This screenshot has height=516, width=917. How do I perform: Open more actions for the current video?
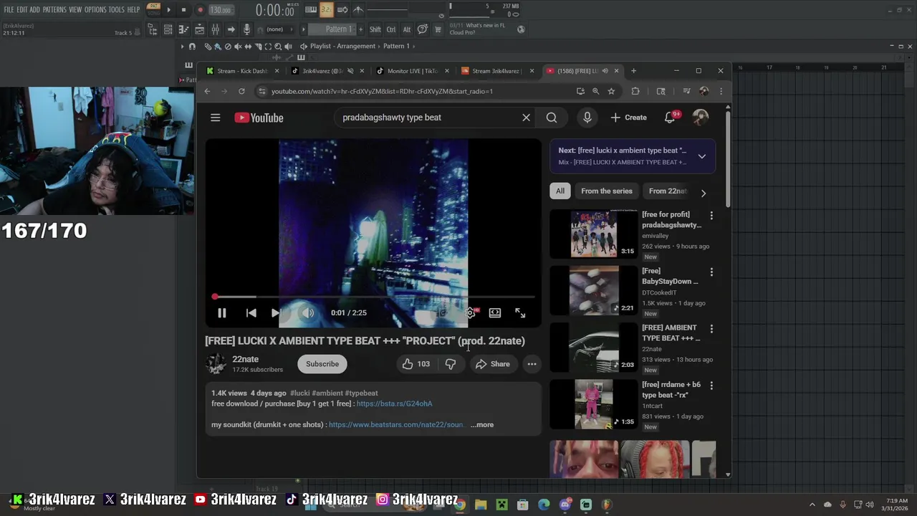point(532,364)
